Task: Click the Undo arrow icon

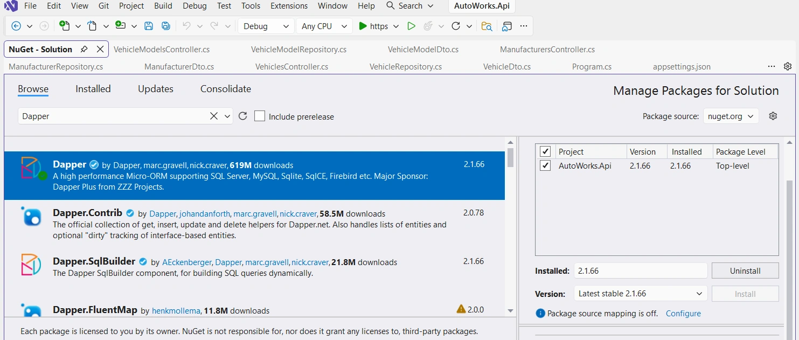Action: 186,26
